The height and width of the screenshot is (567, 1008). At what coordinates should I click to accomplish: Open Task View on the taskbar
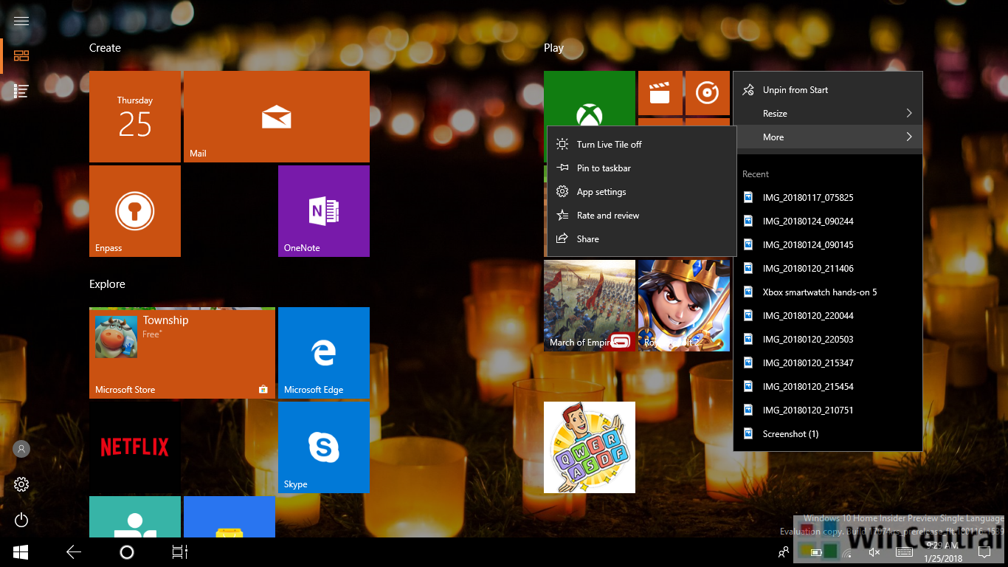tap(180, 551)
